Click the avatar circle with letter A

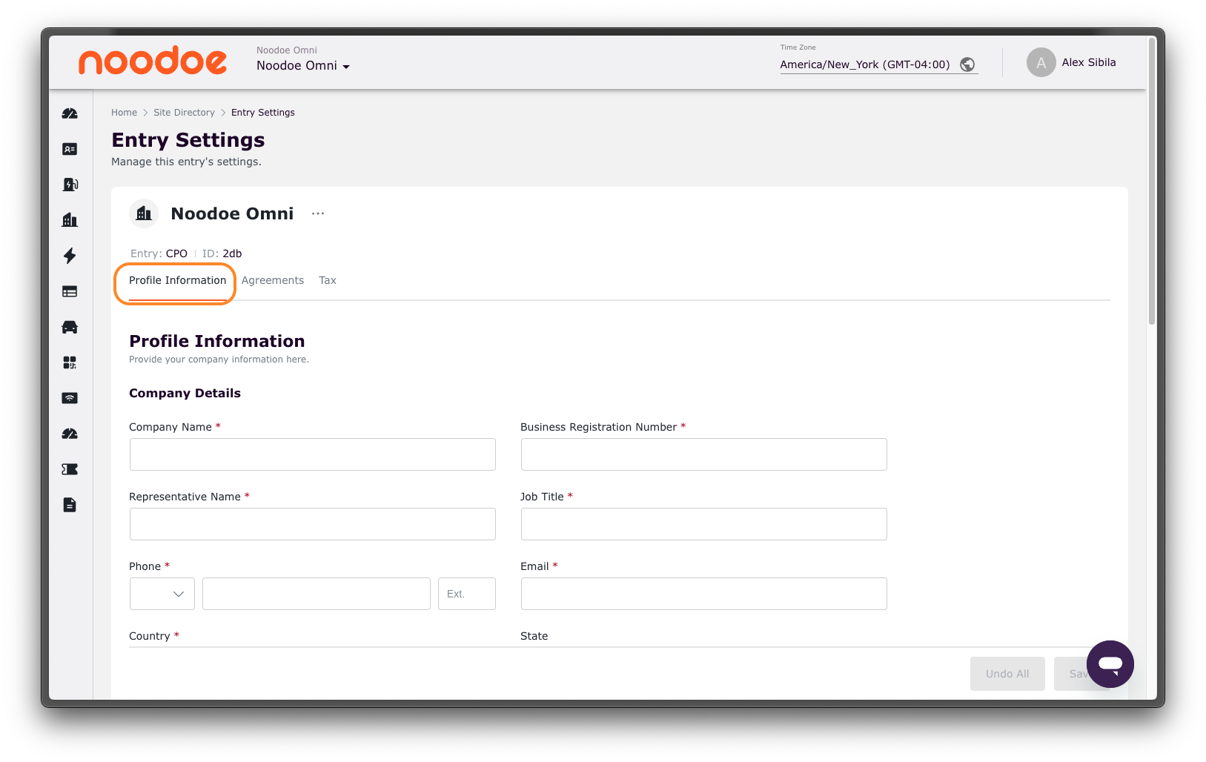(x=1041, y=62)
